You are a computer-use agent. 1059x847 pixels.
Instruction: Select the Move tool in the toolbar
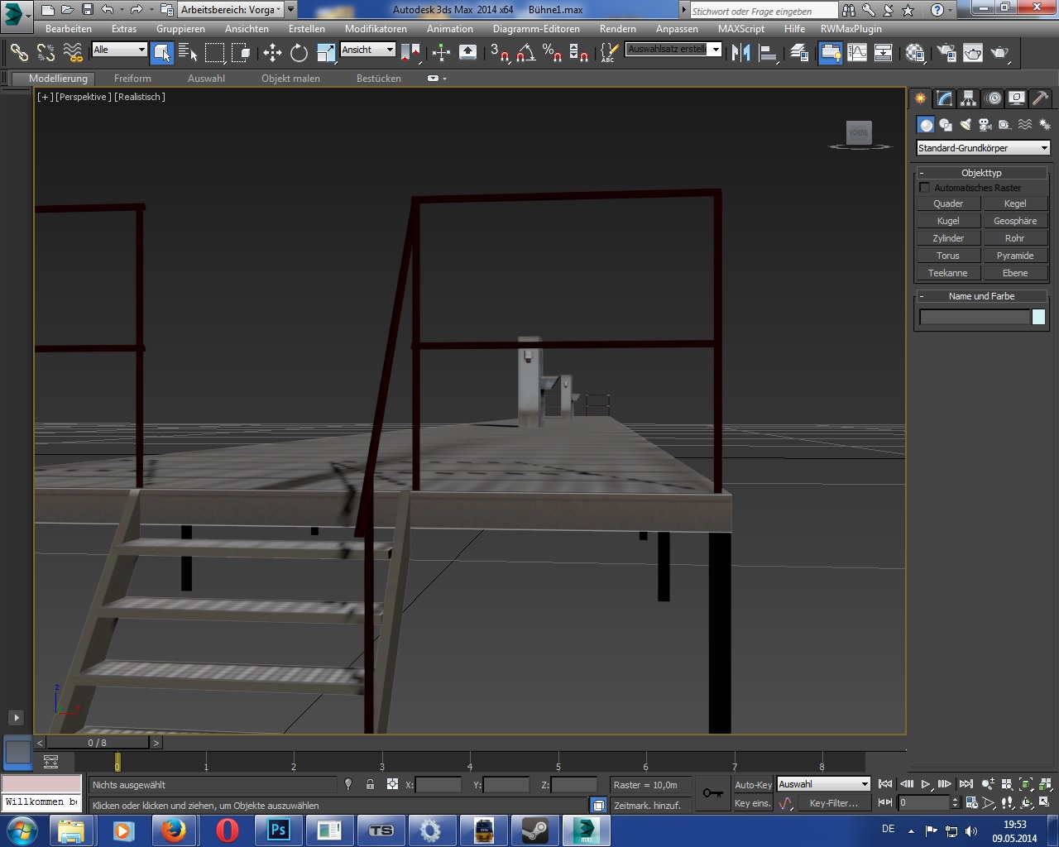pyautogui.click(x=272, y=53)
